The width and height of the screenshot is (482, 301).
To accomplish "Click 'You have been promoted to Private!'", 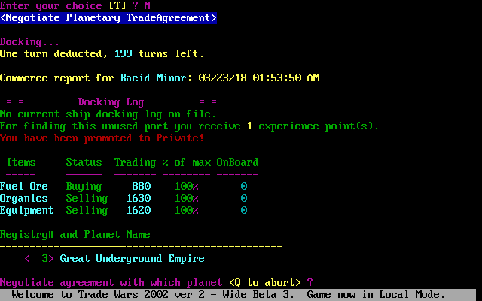I will 102,138.
